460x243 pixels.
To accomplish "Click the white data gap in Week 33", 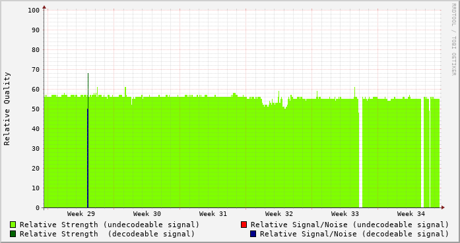I will pyautogui.click(x=360, y=152).
